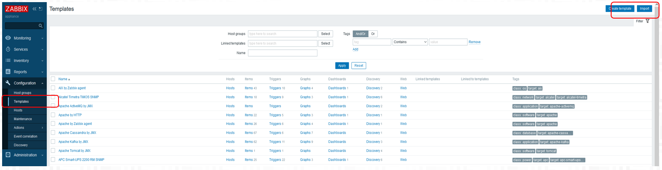Click the 'class: power' tag
662x170 pixels.
point(522,160)
